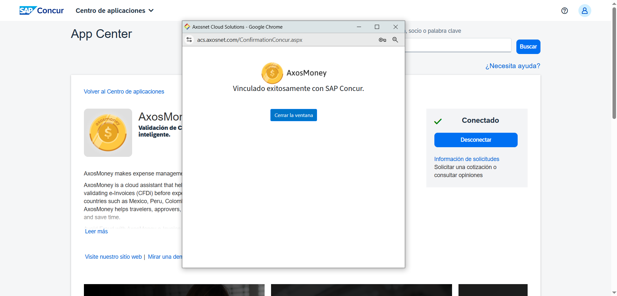Open Información de solicitudes link
617x296 pixels.
pos(467,159)
